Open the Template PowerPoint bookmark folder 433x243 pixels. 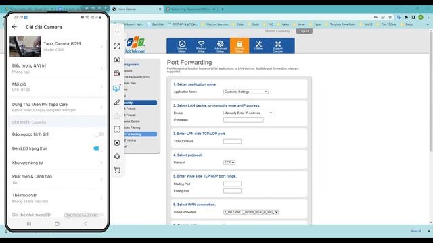(x=340, y=24)
